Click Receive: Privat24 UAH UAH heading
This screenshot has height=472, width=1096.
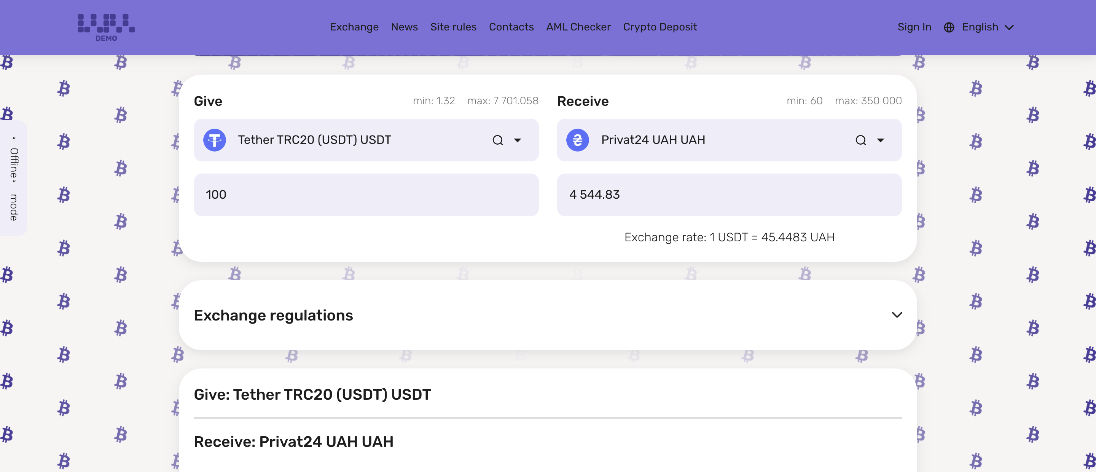(293, 442)
